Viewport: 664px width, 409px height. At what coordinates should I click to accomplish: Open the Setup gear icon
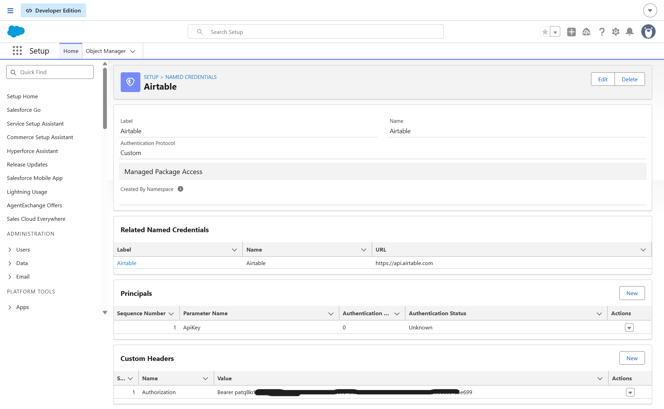(616, 32)
